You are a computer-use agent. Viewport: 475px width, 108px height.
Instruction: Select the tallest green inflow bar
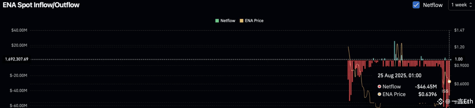394,50
